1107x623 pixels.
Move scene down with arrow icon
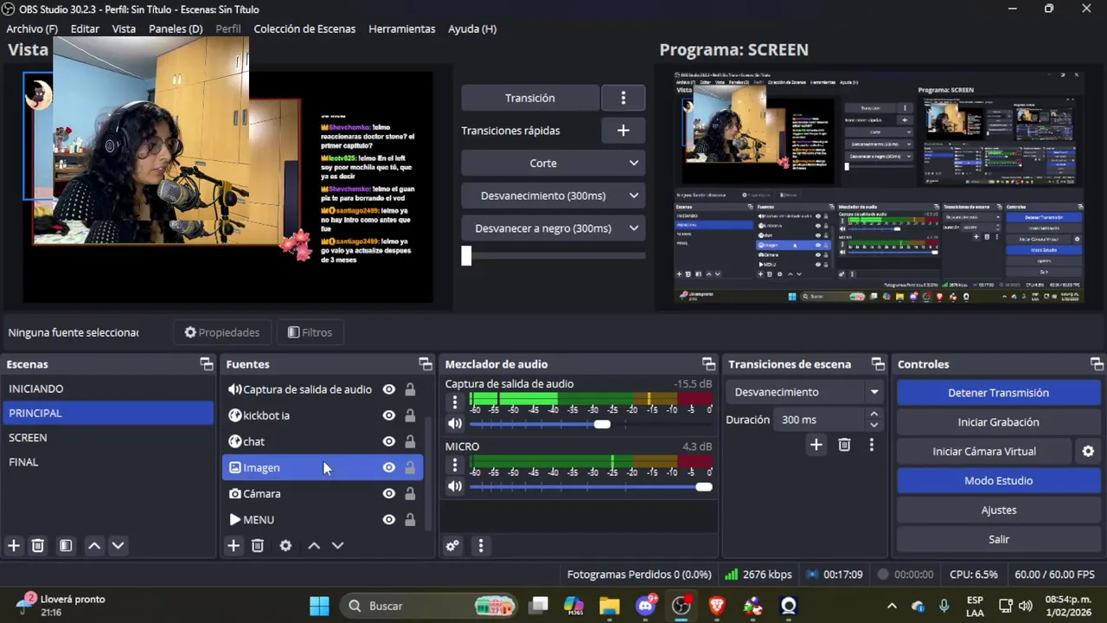(118, 545)
